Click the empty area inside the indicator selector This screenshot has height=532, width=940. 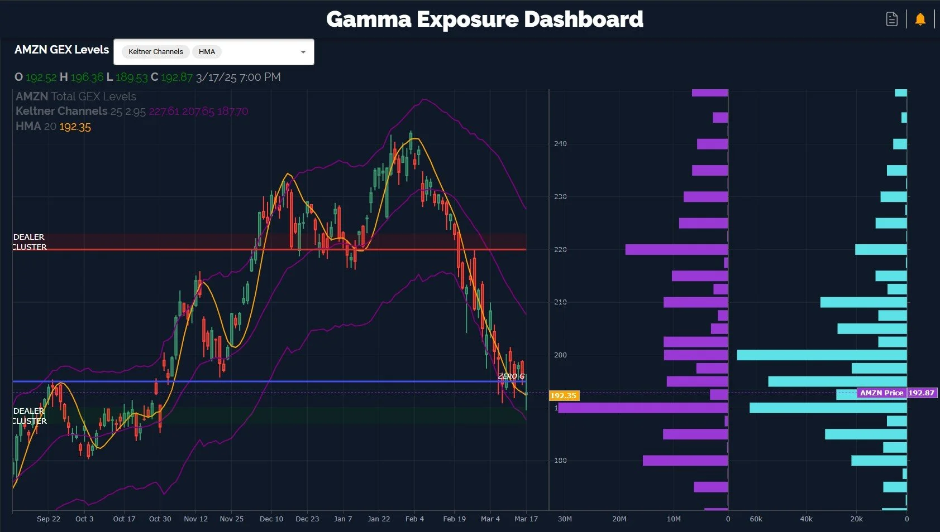coord(259,52)
